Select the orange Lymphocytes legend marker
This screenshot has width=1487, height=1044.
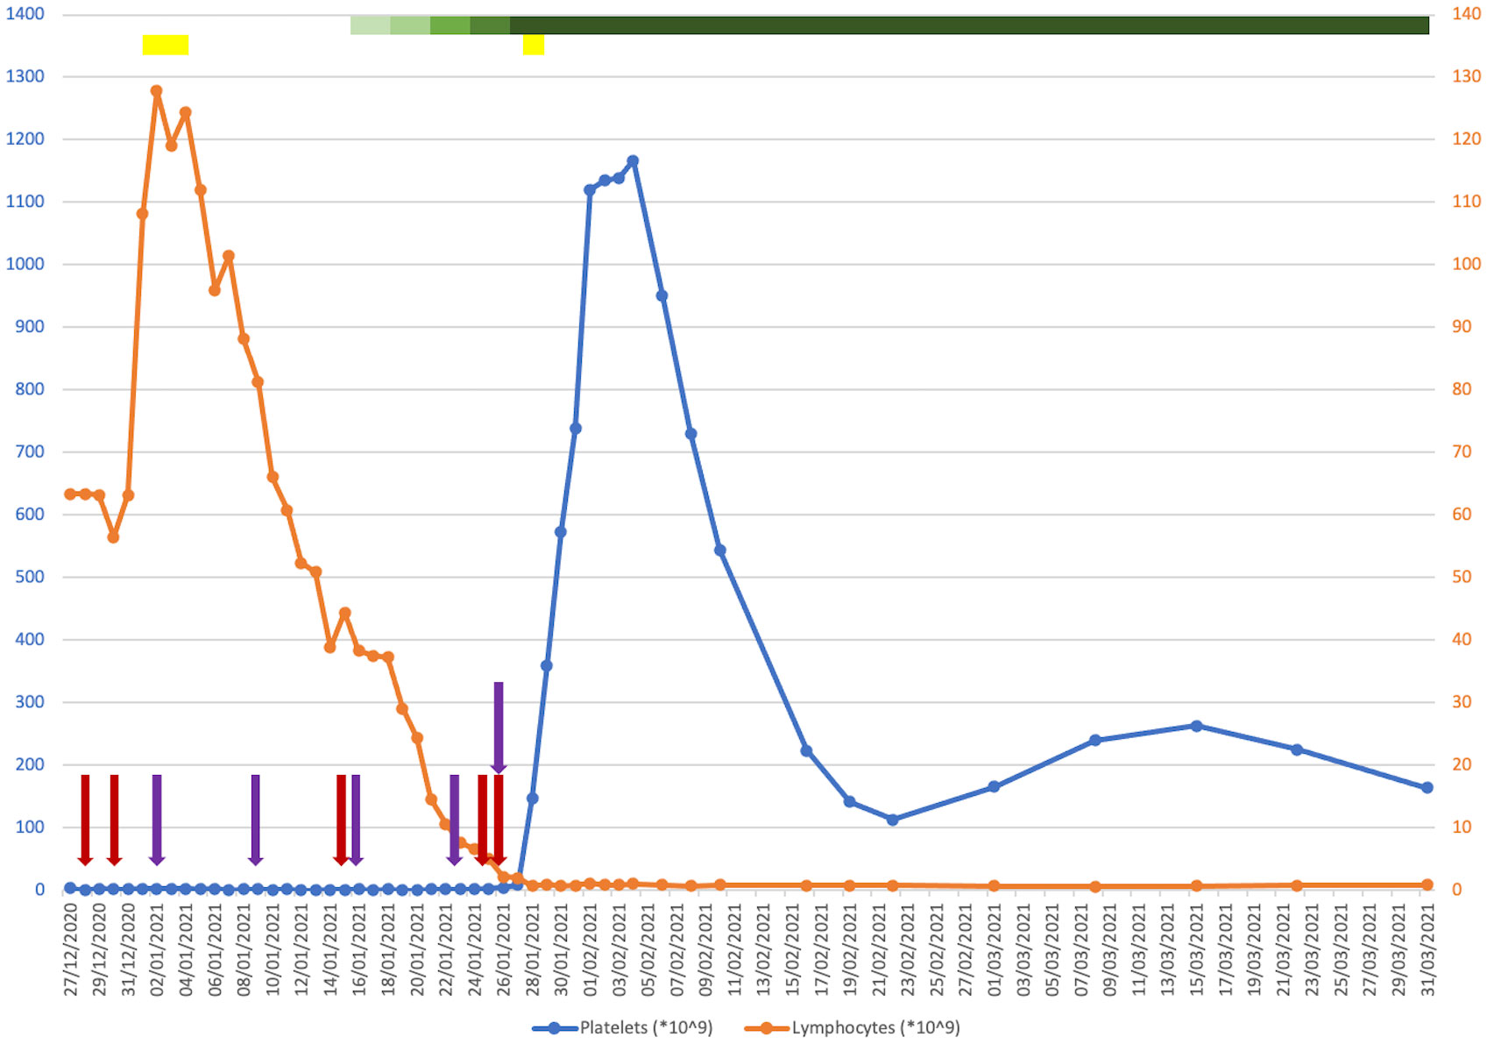coord(767,1028)
